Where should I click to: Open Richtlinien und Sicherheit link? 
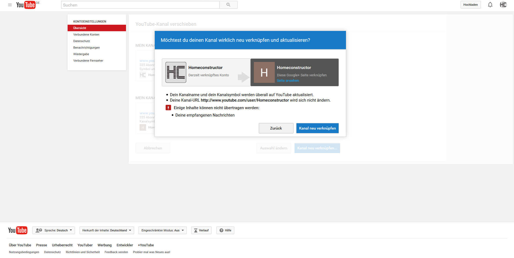coord(83,252)
